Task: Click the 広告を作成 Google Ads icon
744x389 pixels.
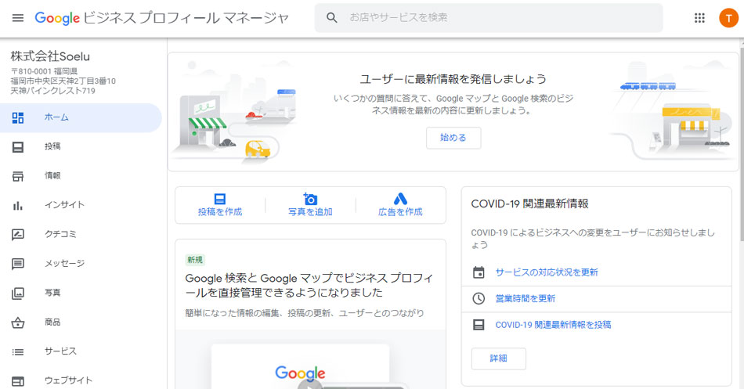Action: (400, 199)
